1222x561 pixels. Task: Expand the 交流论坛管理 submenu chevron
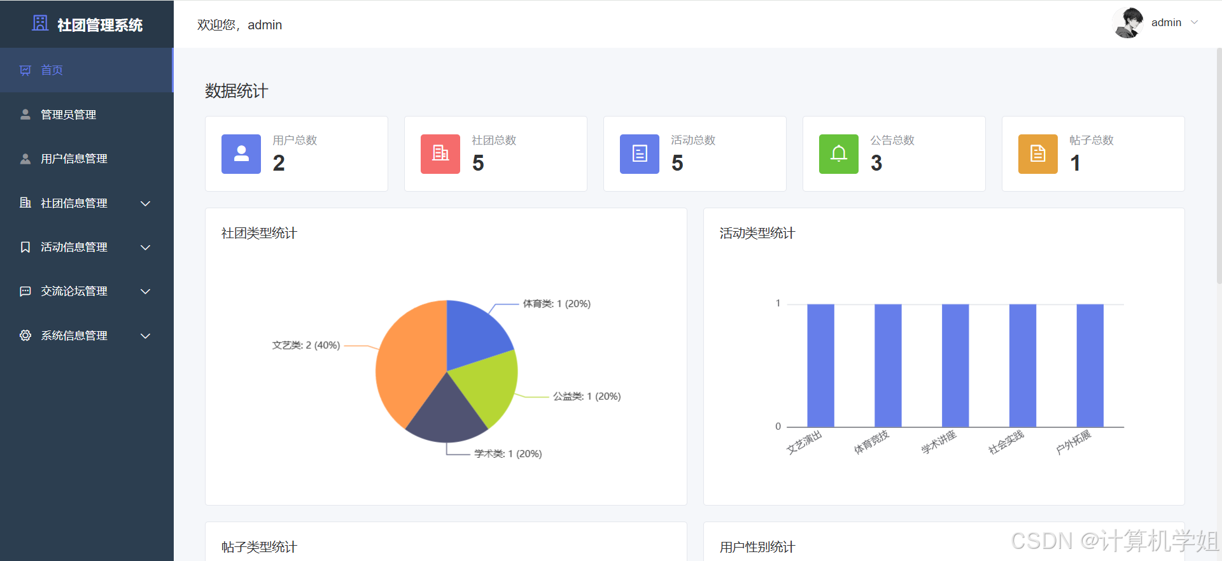tap(145, 292)
